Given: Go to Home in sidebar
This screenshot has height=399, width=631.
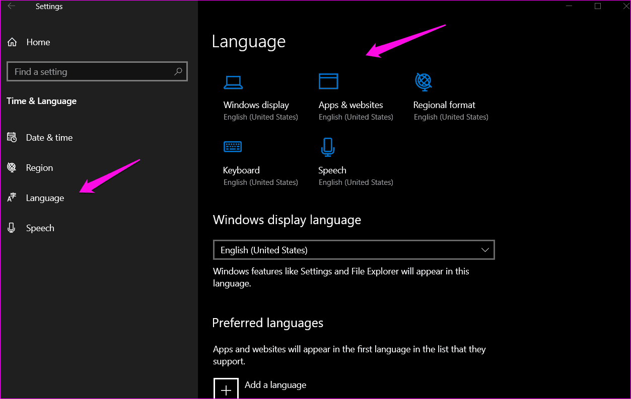Looking at the screenshot, I should coord(38,42).
